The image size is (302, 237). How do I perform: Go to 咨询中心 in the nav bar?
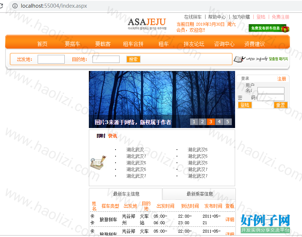tap(224, 44)
